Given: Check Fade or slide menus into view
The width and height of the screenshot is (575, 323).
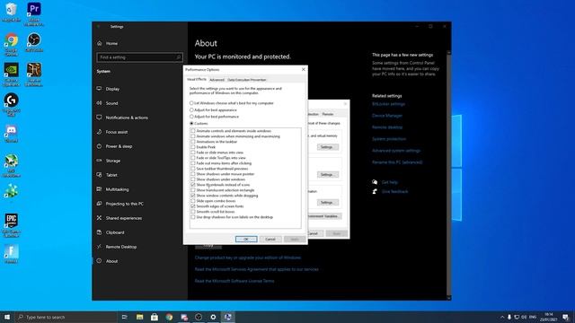Looking at the screenshot, I should point(193,153).
